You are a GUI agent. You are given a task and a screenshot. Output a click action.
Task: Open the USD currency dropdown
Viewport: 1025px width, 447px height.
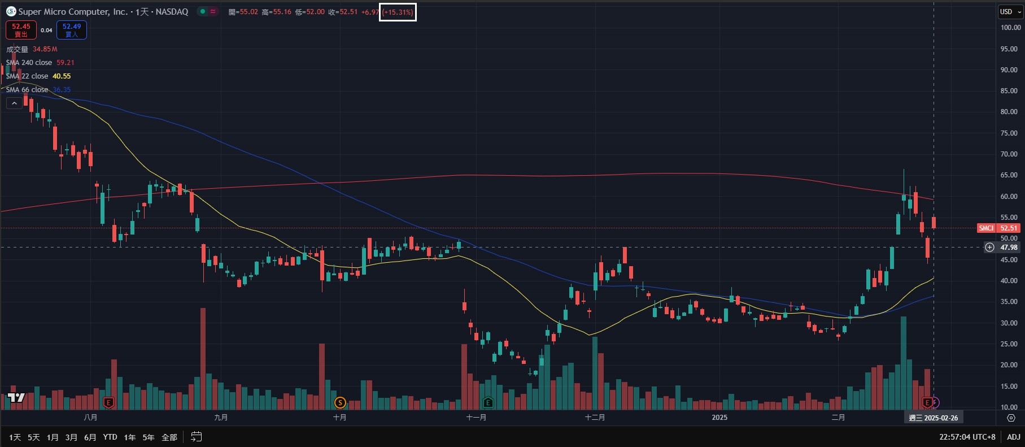[x=1010, y=11]
